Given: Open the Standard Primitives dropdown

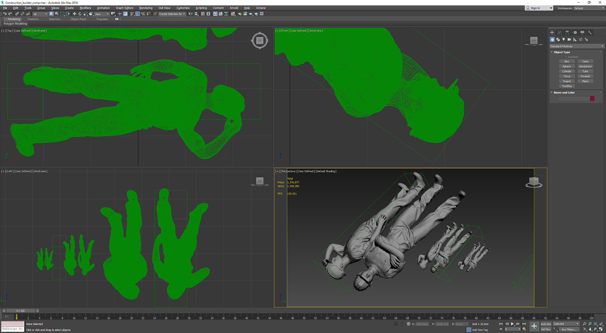Looking at the screenshot, I should (576, 46).
